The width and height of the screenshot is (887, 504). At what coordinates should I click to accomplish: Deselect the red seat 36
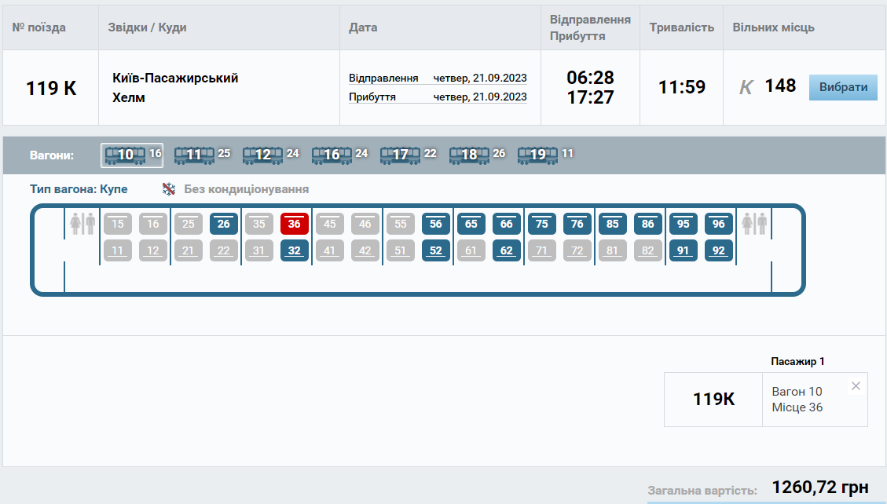[295, 224]
